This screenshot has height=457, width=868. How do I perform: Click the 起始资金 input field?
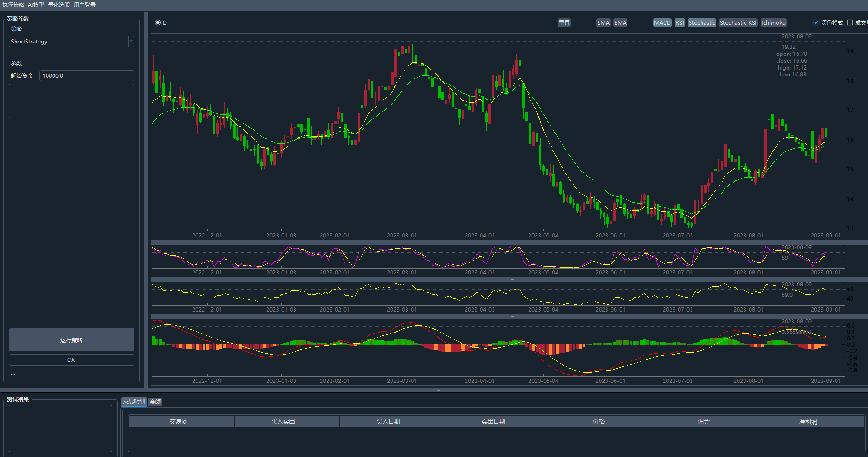point(87,76)
